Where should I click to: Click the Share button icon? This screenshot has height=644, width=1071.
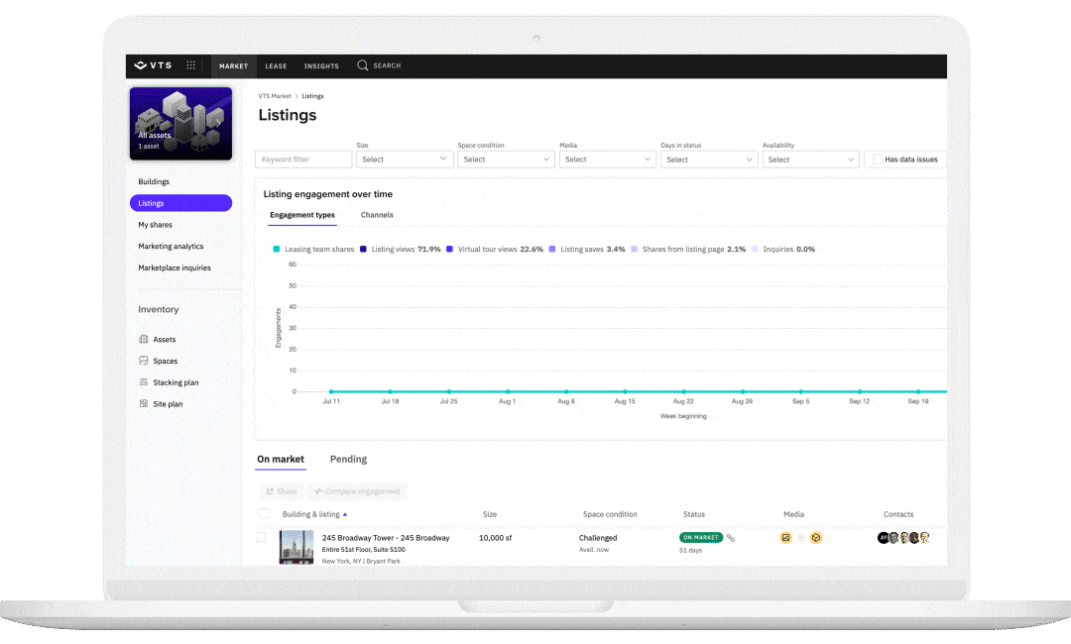click(270, 491)
